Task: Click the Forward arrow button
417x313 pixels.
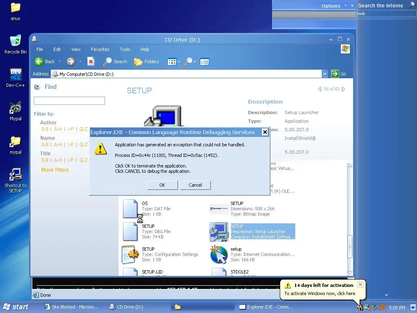Action: click(x=71, y=62)
